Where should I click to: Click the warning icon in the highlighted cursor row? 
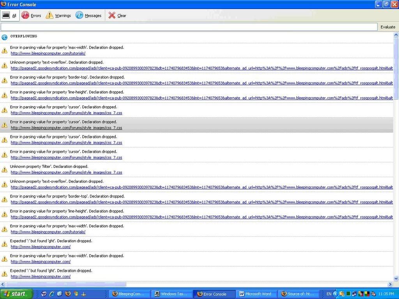4,125
